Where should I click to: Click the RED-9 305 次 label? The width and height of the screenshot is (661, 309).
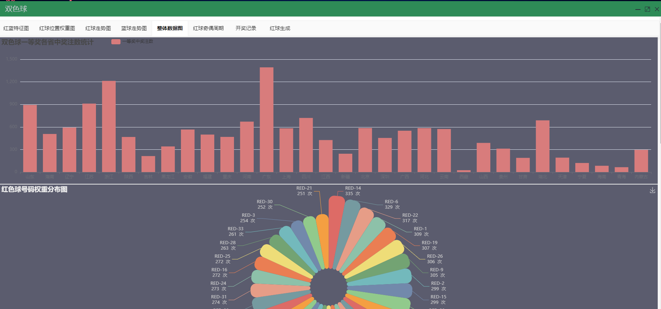pos(437,272)
